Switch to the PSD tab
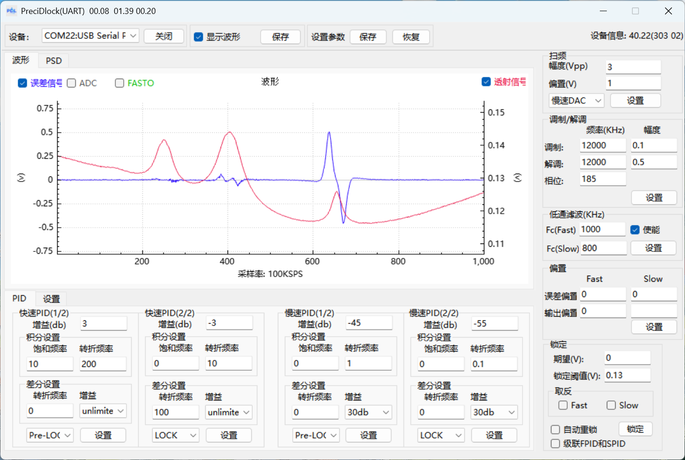This screenshot has width=685, height=460. coord(54,61)
